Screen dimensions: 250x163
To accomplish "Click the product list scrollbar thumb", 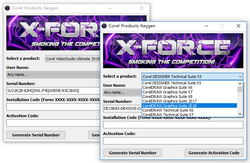I will 240,90.
